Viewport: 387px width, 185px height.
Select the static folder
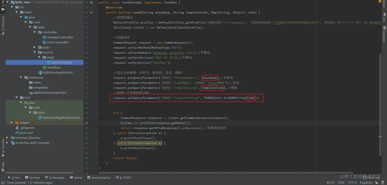(x=35, y=82)
